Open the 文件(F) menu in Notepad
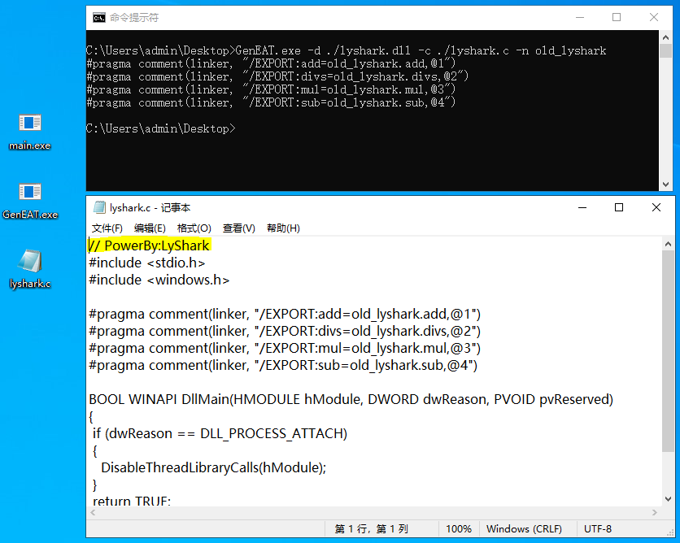The height and width of the screenshot is (543, 680). [x=107, y=228]
